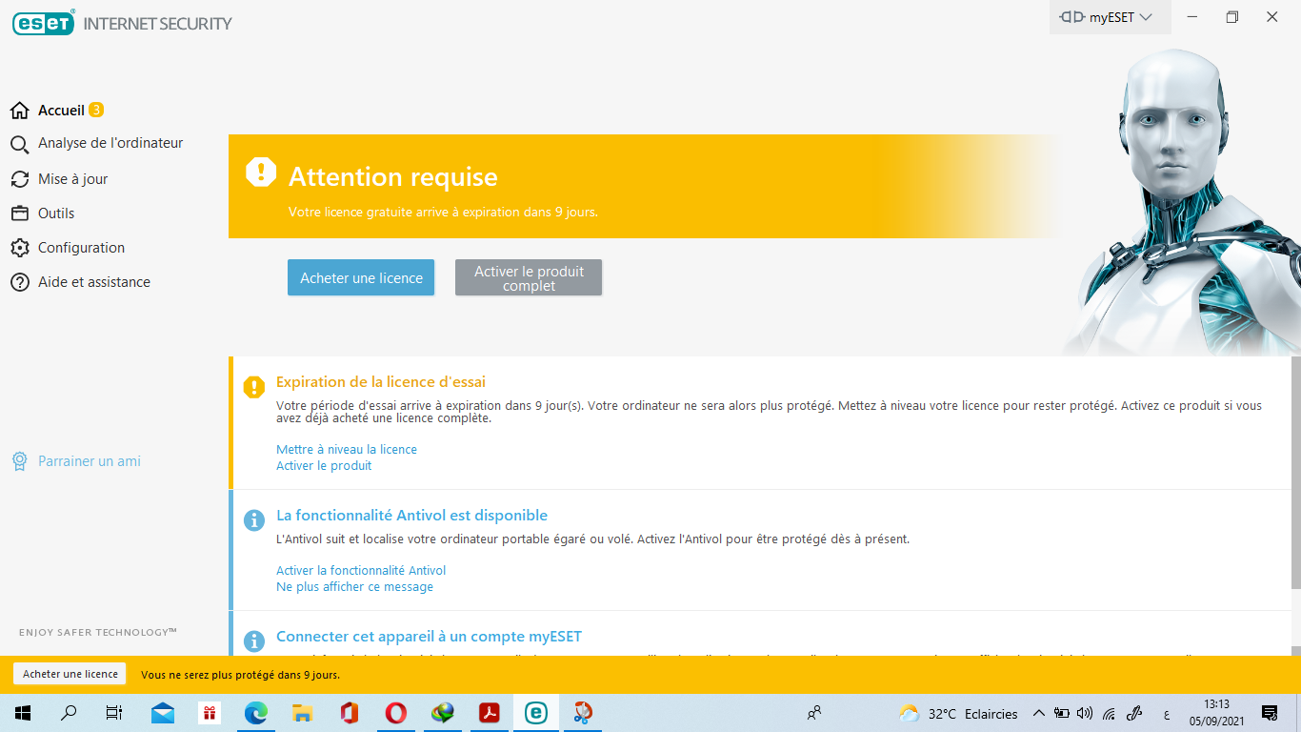1301x732 pixels.
Task: Open the Windows Start menu
Action: coord(23,713)
